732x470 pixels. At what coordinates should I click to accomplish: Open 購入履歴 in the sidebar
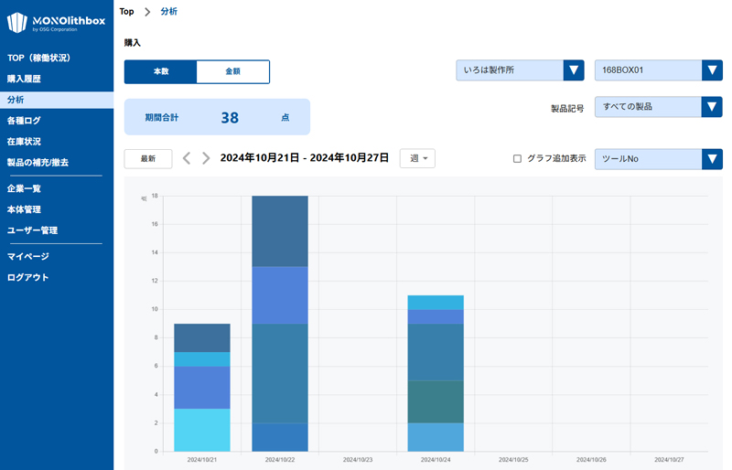(24, 79)
